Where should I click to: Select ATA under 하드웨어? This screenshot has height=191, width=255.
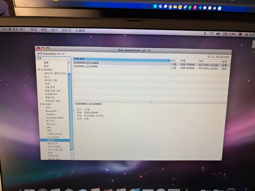(48, 107)
